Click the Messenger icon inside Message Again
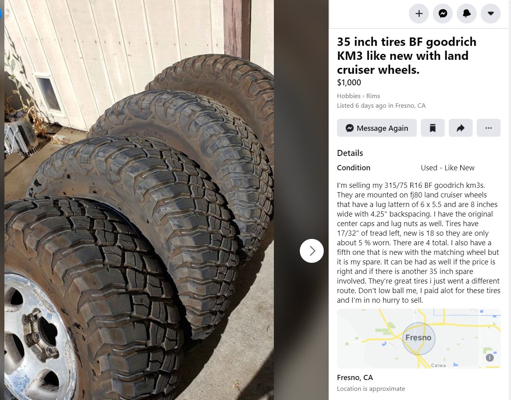This screenshot has height=400, width=511. pos(350,128)
